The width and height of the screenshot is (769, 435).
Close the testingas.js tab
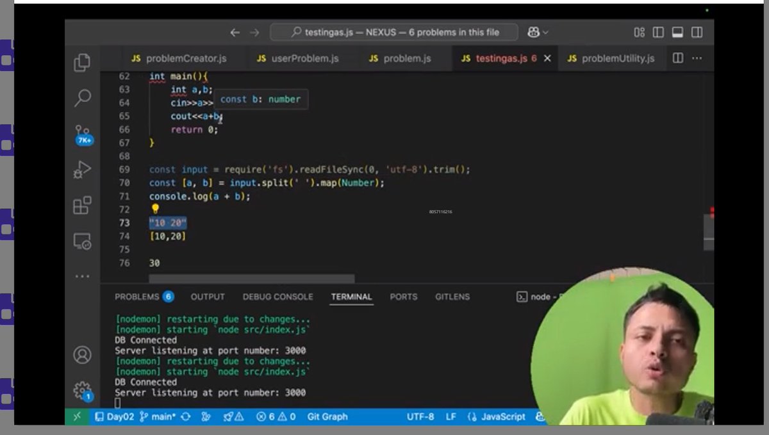click(547, 58)
